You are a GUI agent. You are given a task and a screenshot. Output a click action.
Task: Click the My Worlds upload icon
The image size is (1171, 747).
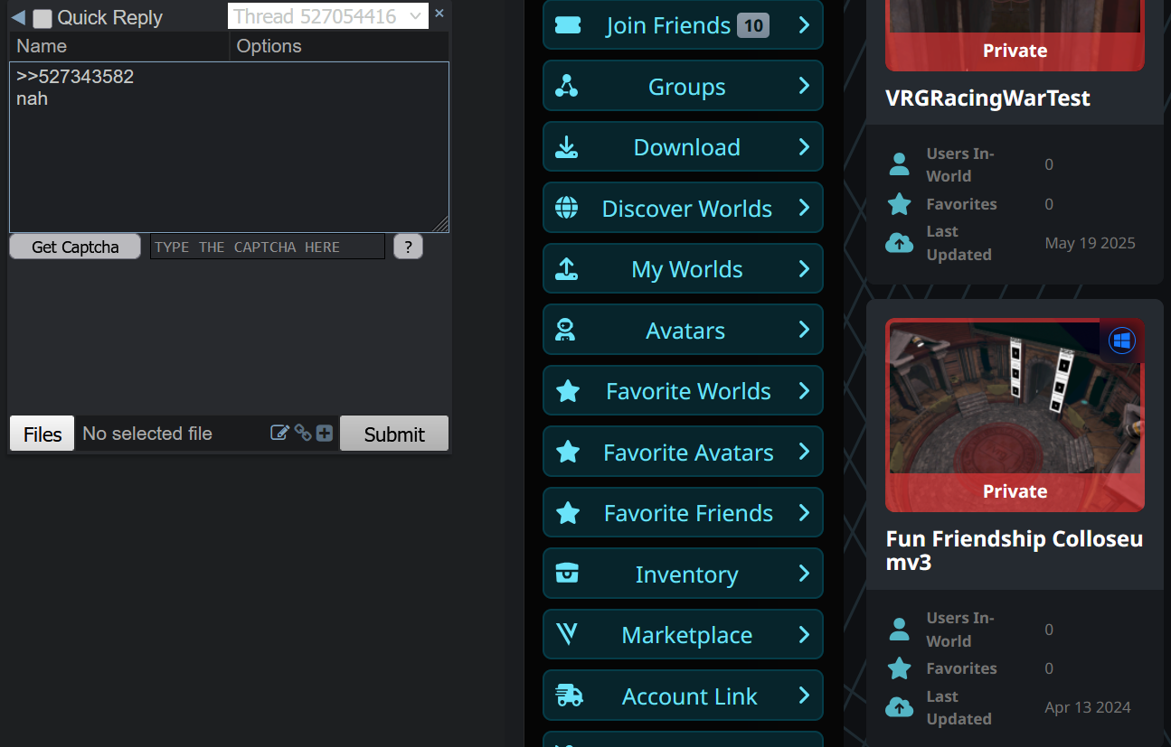pos(567,269)
